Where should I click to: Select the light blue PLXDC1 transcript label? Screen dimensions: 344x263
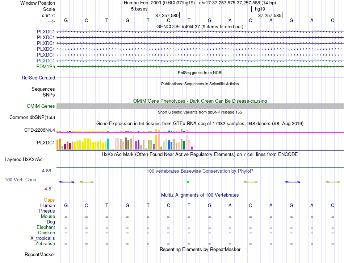point(46,61)
